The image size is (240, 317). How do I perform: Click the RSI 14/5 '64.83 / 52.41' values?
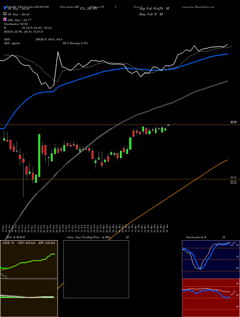[x=43, y=28]
